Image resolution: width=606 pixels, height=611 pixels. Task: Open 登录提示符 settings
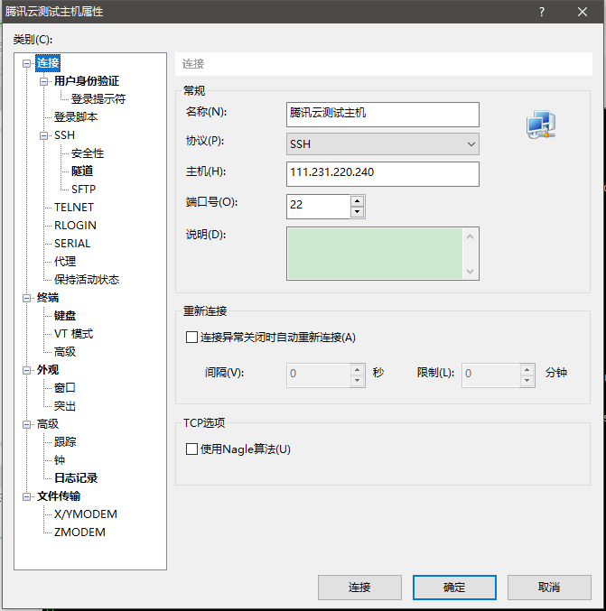point(98,99)
